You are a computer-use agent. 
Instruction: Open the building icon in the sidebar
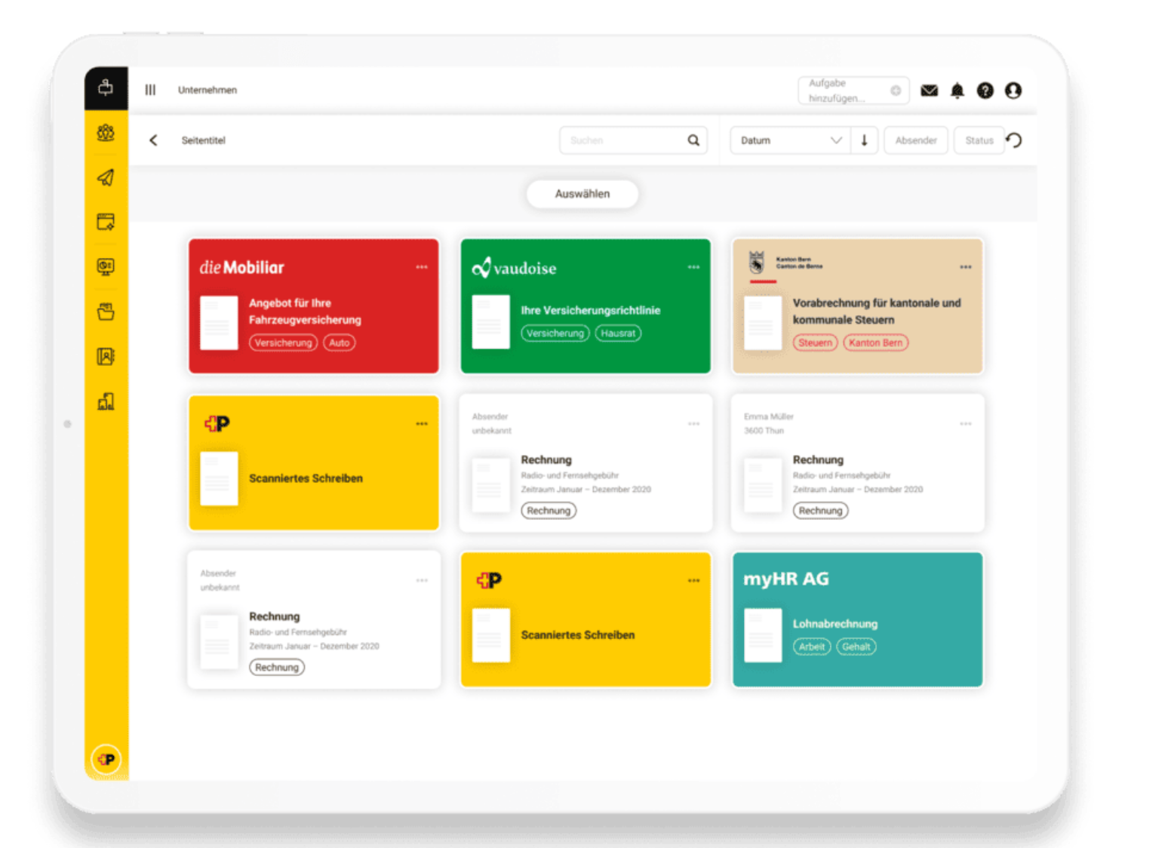pos(106,401)
